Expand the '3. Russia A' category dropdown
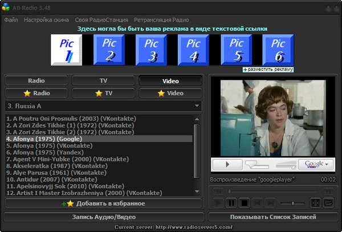This screenshot has width=342, height=232. coord(197,106)
